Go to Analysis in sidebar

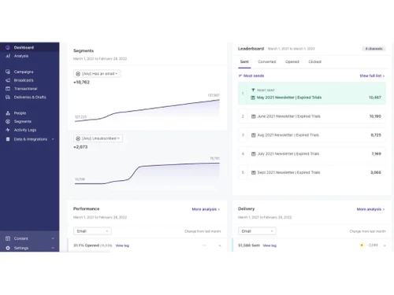[30, 56]
